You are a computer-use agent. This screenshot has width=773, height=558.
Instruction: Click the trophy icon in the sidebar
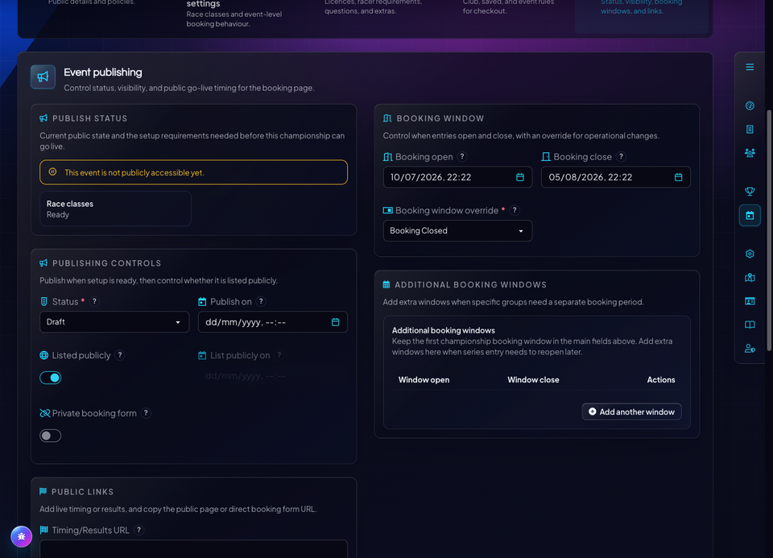[x=750, y=192]
